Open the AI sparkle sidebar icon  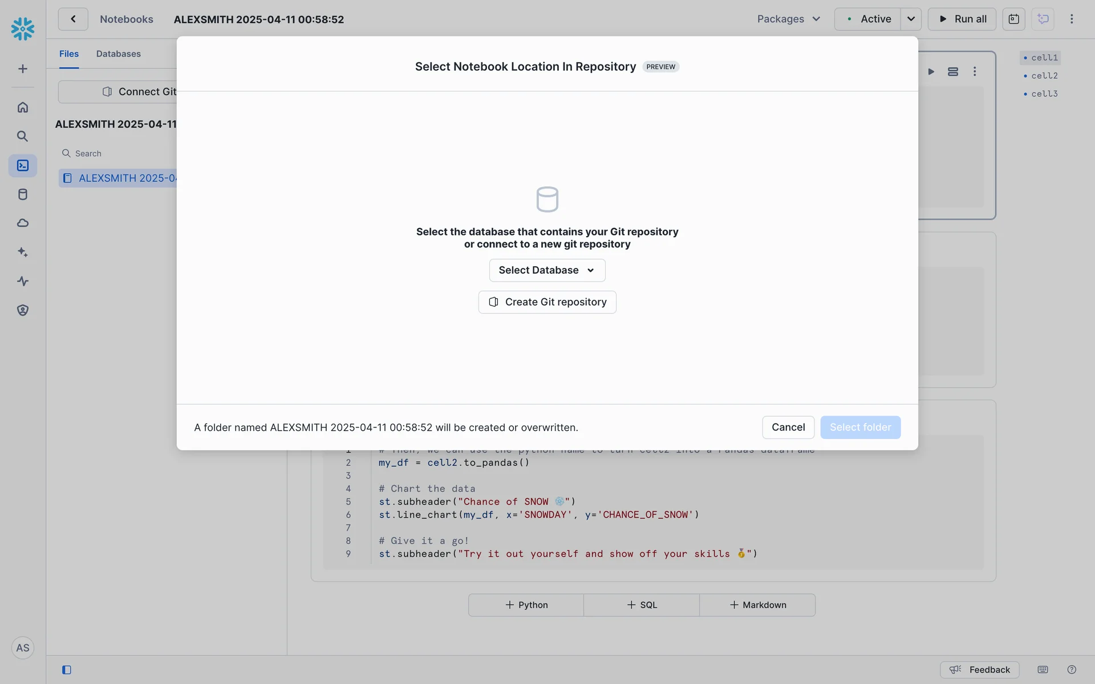23,252
